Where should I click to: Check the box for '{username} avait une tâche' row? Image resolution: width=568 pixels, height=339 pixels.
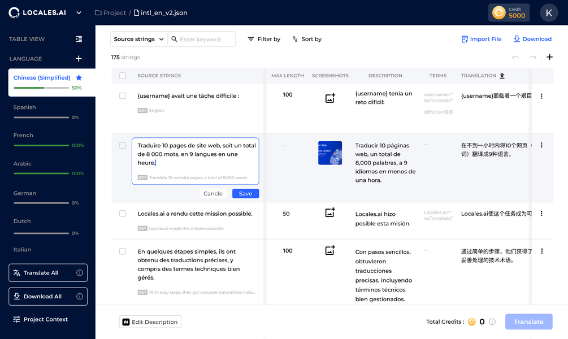(123, 96)
